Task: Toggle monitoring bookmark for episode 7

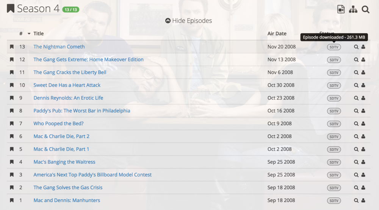Action: (x=12, y=124)
